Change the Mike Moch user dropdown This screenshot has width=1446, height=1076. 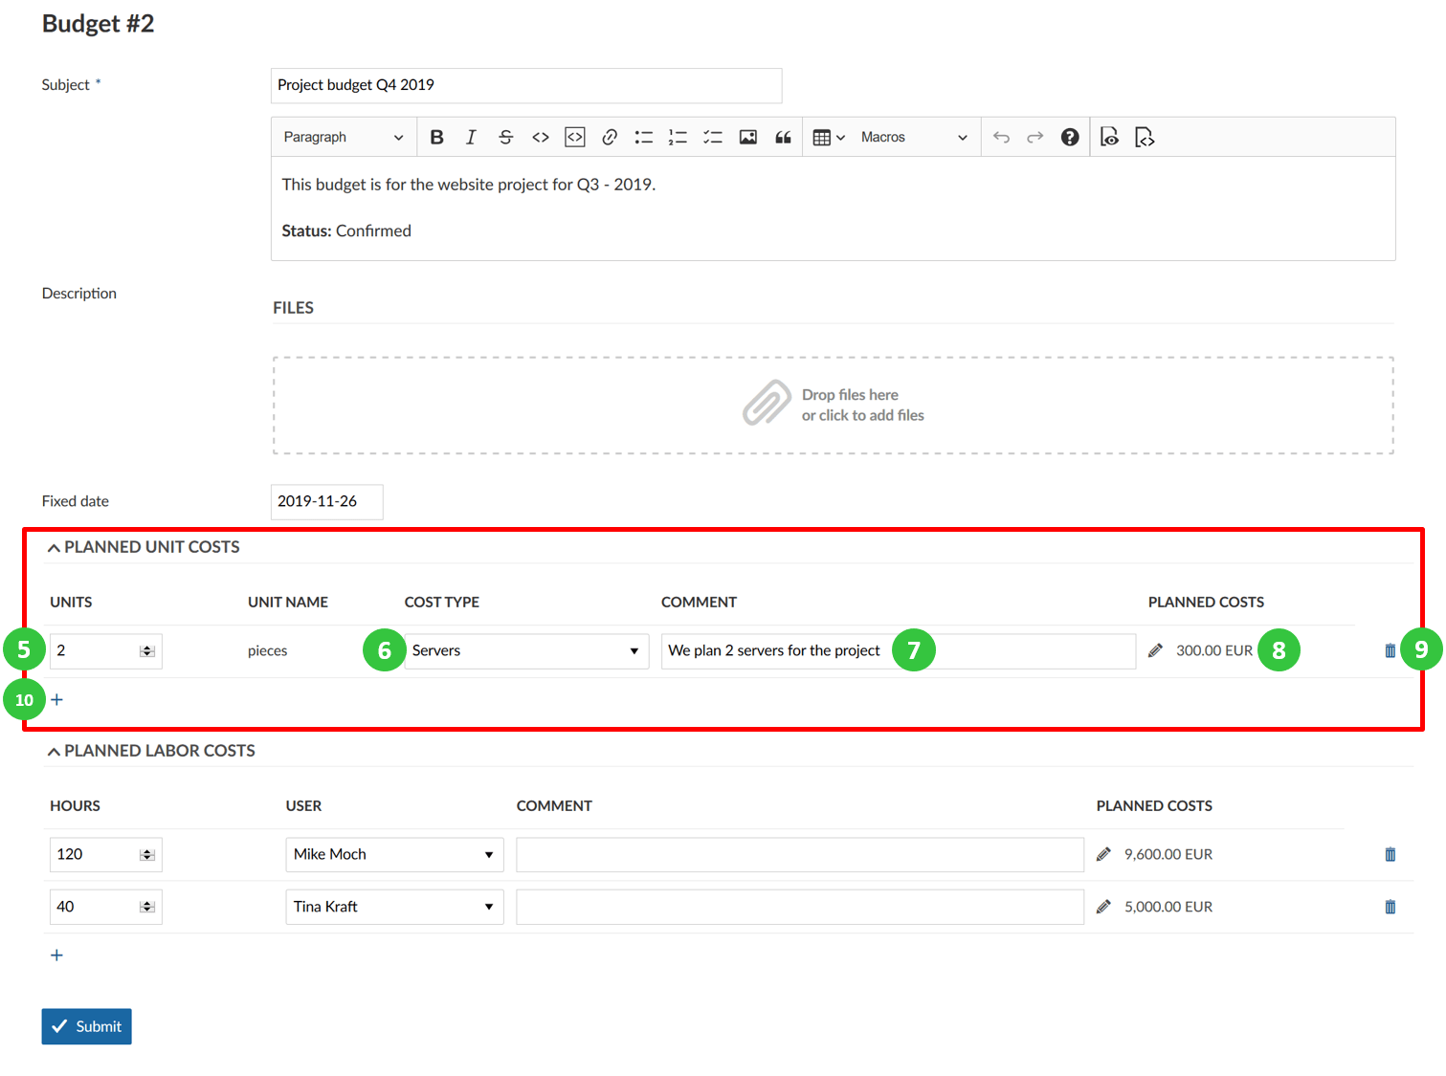394,854
